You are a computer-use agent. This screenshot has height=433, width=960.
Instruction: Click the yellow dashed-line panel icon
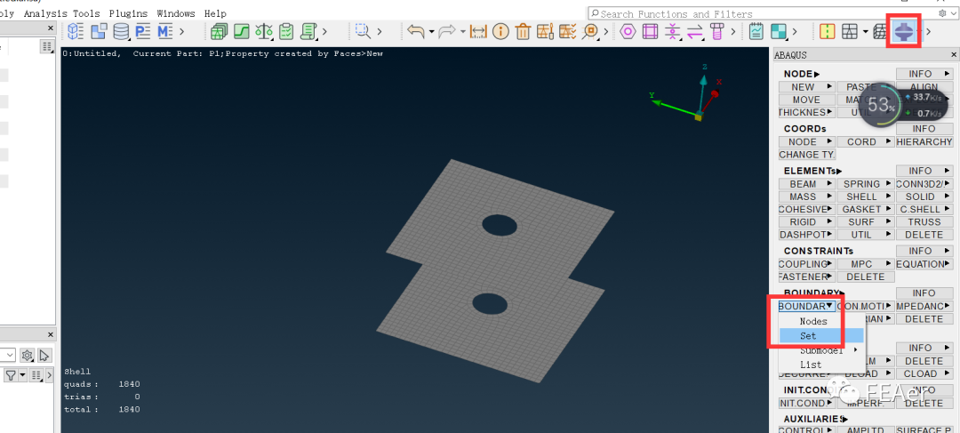pos(827,31)
